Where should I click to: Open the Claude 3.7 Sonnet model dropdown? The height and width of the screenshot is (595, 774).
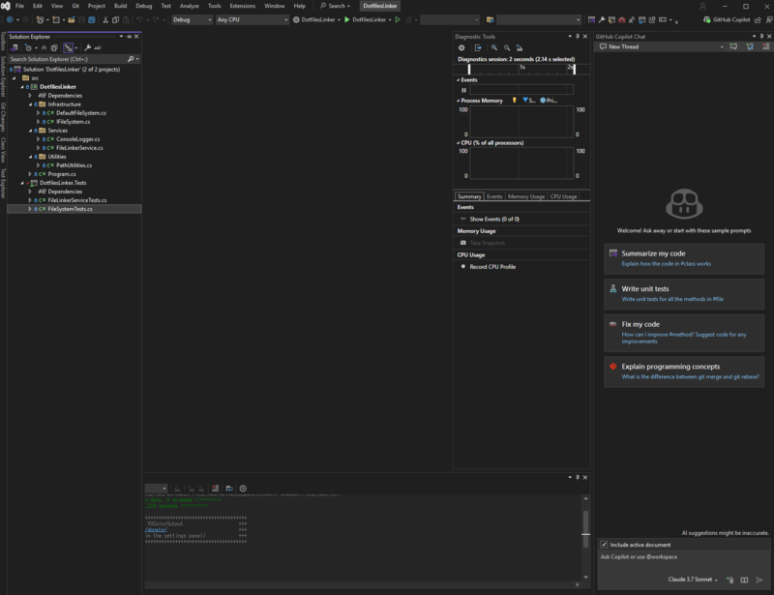[x=693, y=580]
